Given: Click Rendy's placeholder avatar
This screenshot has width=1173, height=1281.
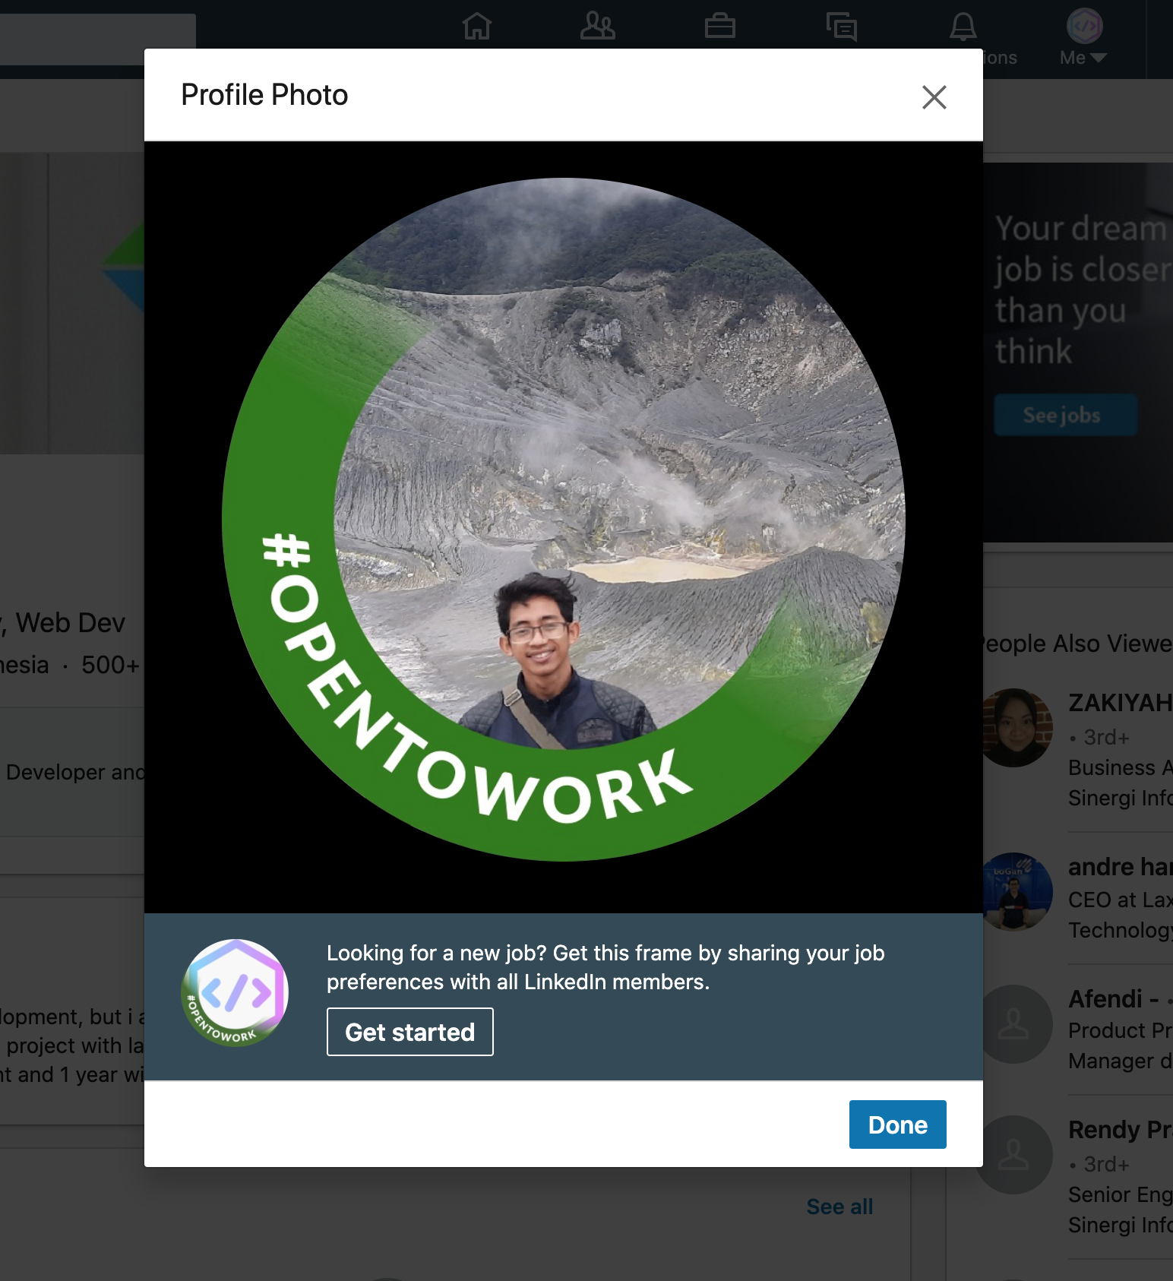Looking at the screenshot, I should 1016,1155.
